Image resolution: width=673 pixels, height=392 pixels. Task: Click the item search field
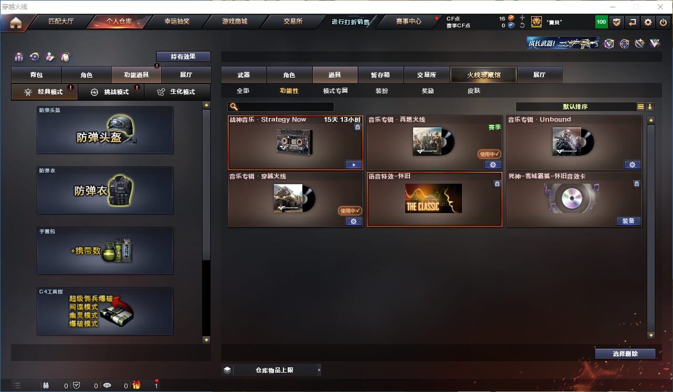(281, 107)
